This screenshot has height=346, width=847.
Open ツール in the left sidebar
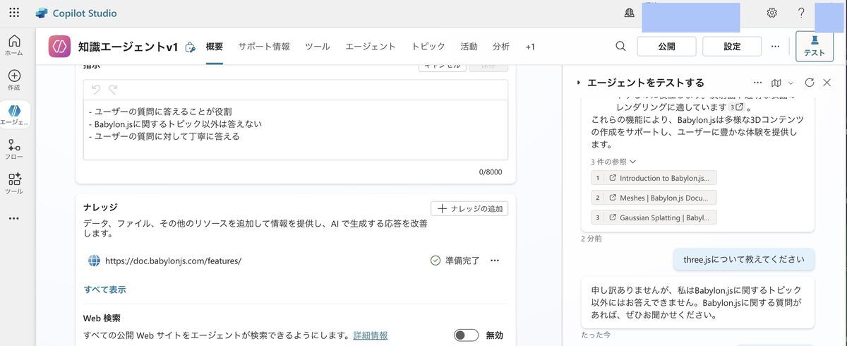[14, 184]
